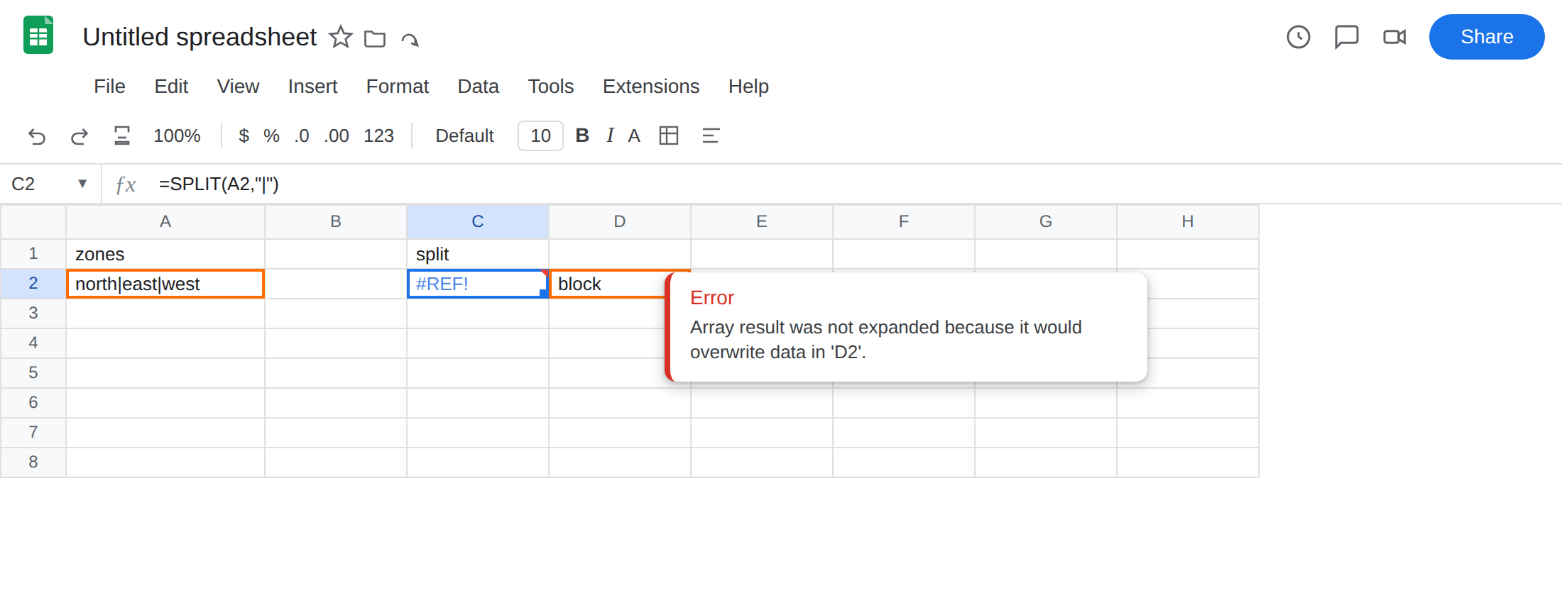Expand the name box dropdown arrow

coord(82,184)
